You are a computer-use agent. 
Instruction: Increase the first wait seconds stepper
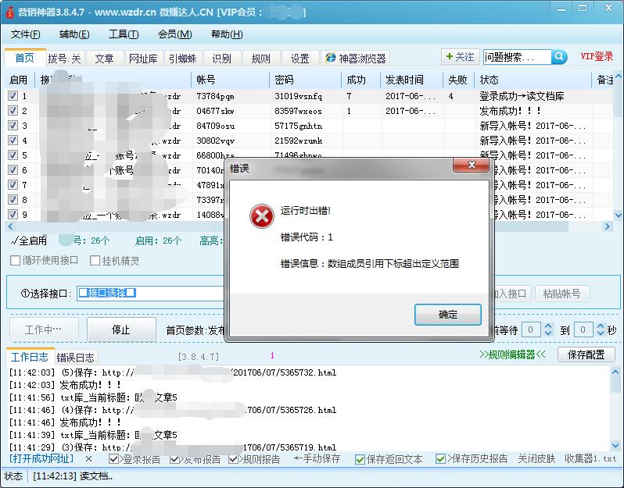(x=548, y=326)
